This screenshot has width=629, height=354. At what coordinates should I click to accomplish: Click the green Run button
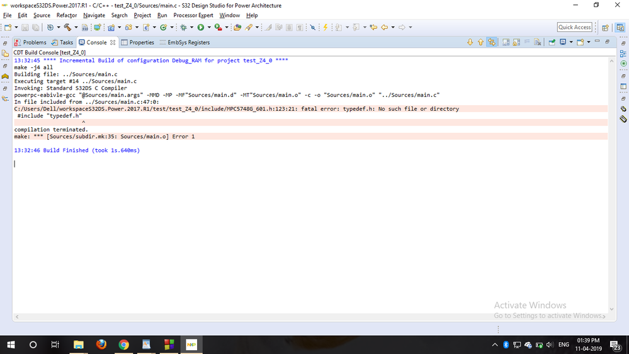pos(201,27)
